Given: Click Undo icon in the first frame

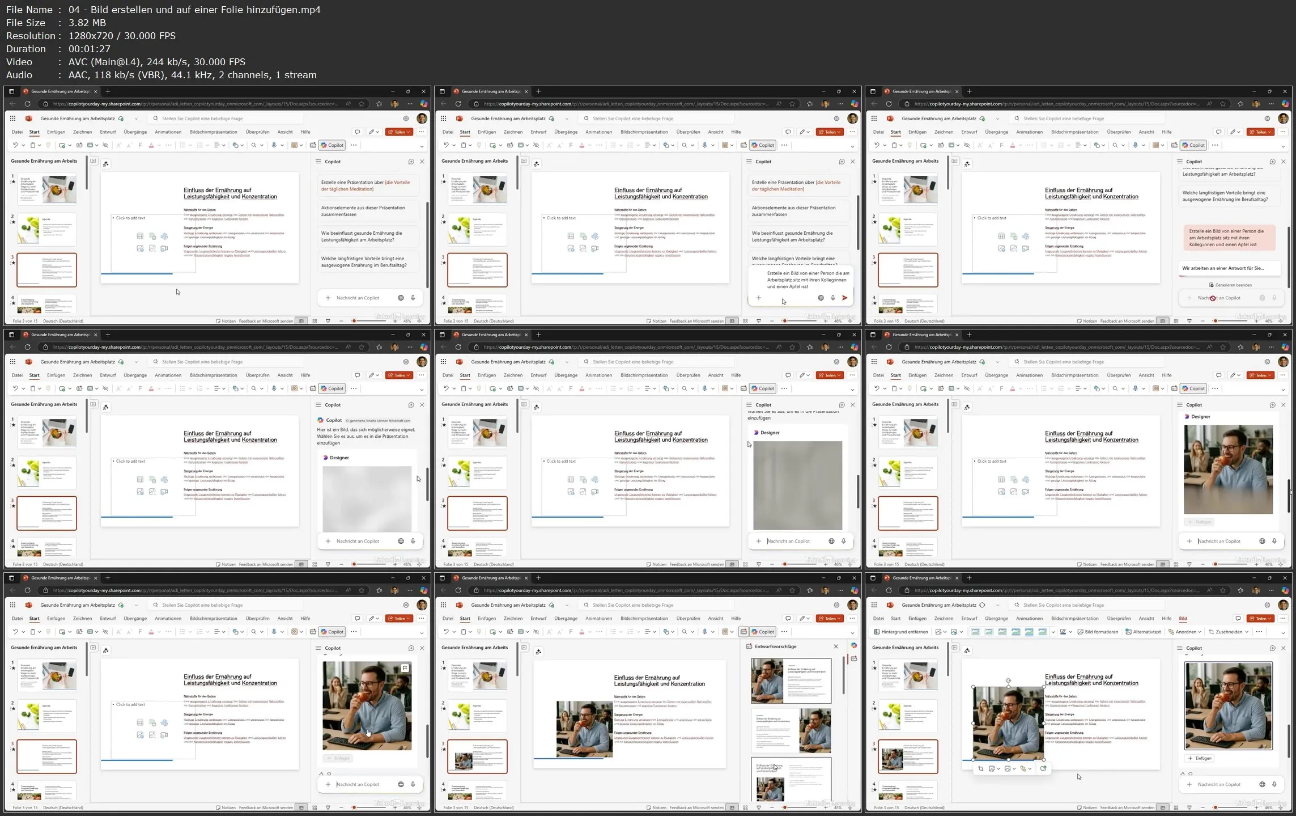Looking at the screenshot, I should pos(15,145).
